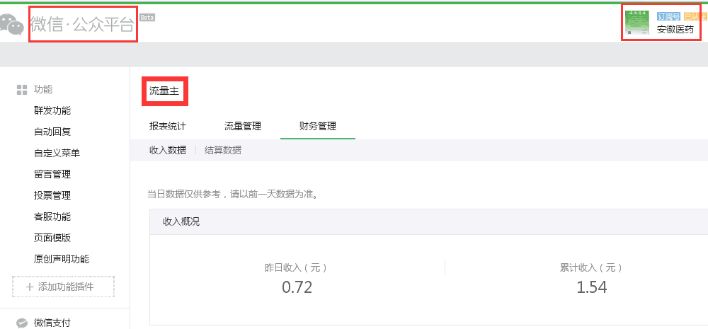This screenshot has width=708, height=329.
Task: Open the 功能 grid icon in sidebar
Action: pos(22,90)
